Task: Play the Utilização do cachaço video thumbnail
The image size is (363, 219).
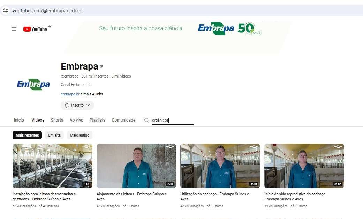Action: click(x=220, y=166)
